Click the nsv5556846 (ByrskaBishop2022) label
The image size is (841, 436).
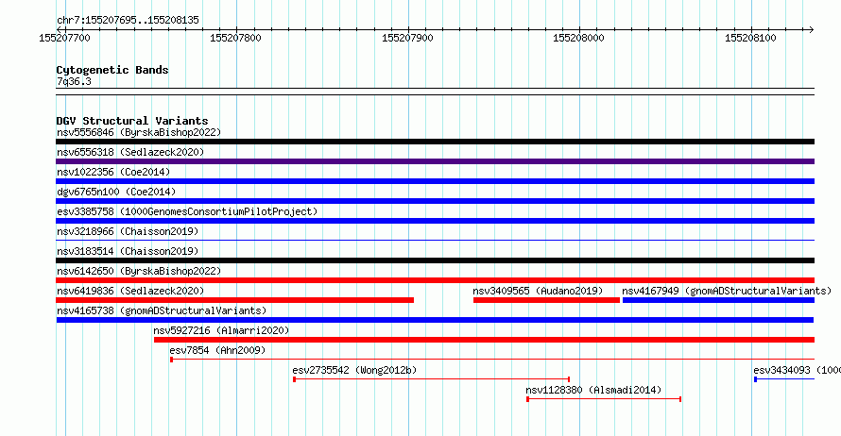(x=139, y=132)
